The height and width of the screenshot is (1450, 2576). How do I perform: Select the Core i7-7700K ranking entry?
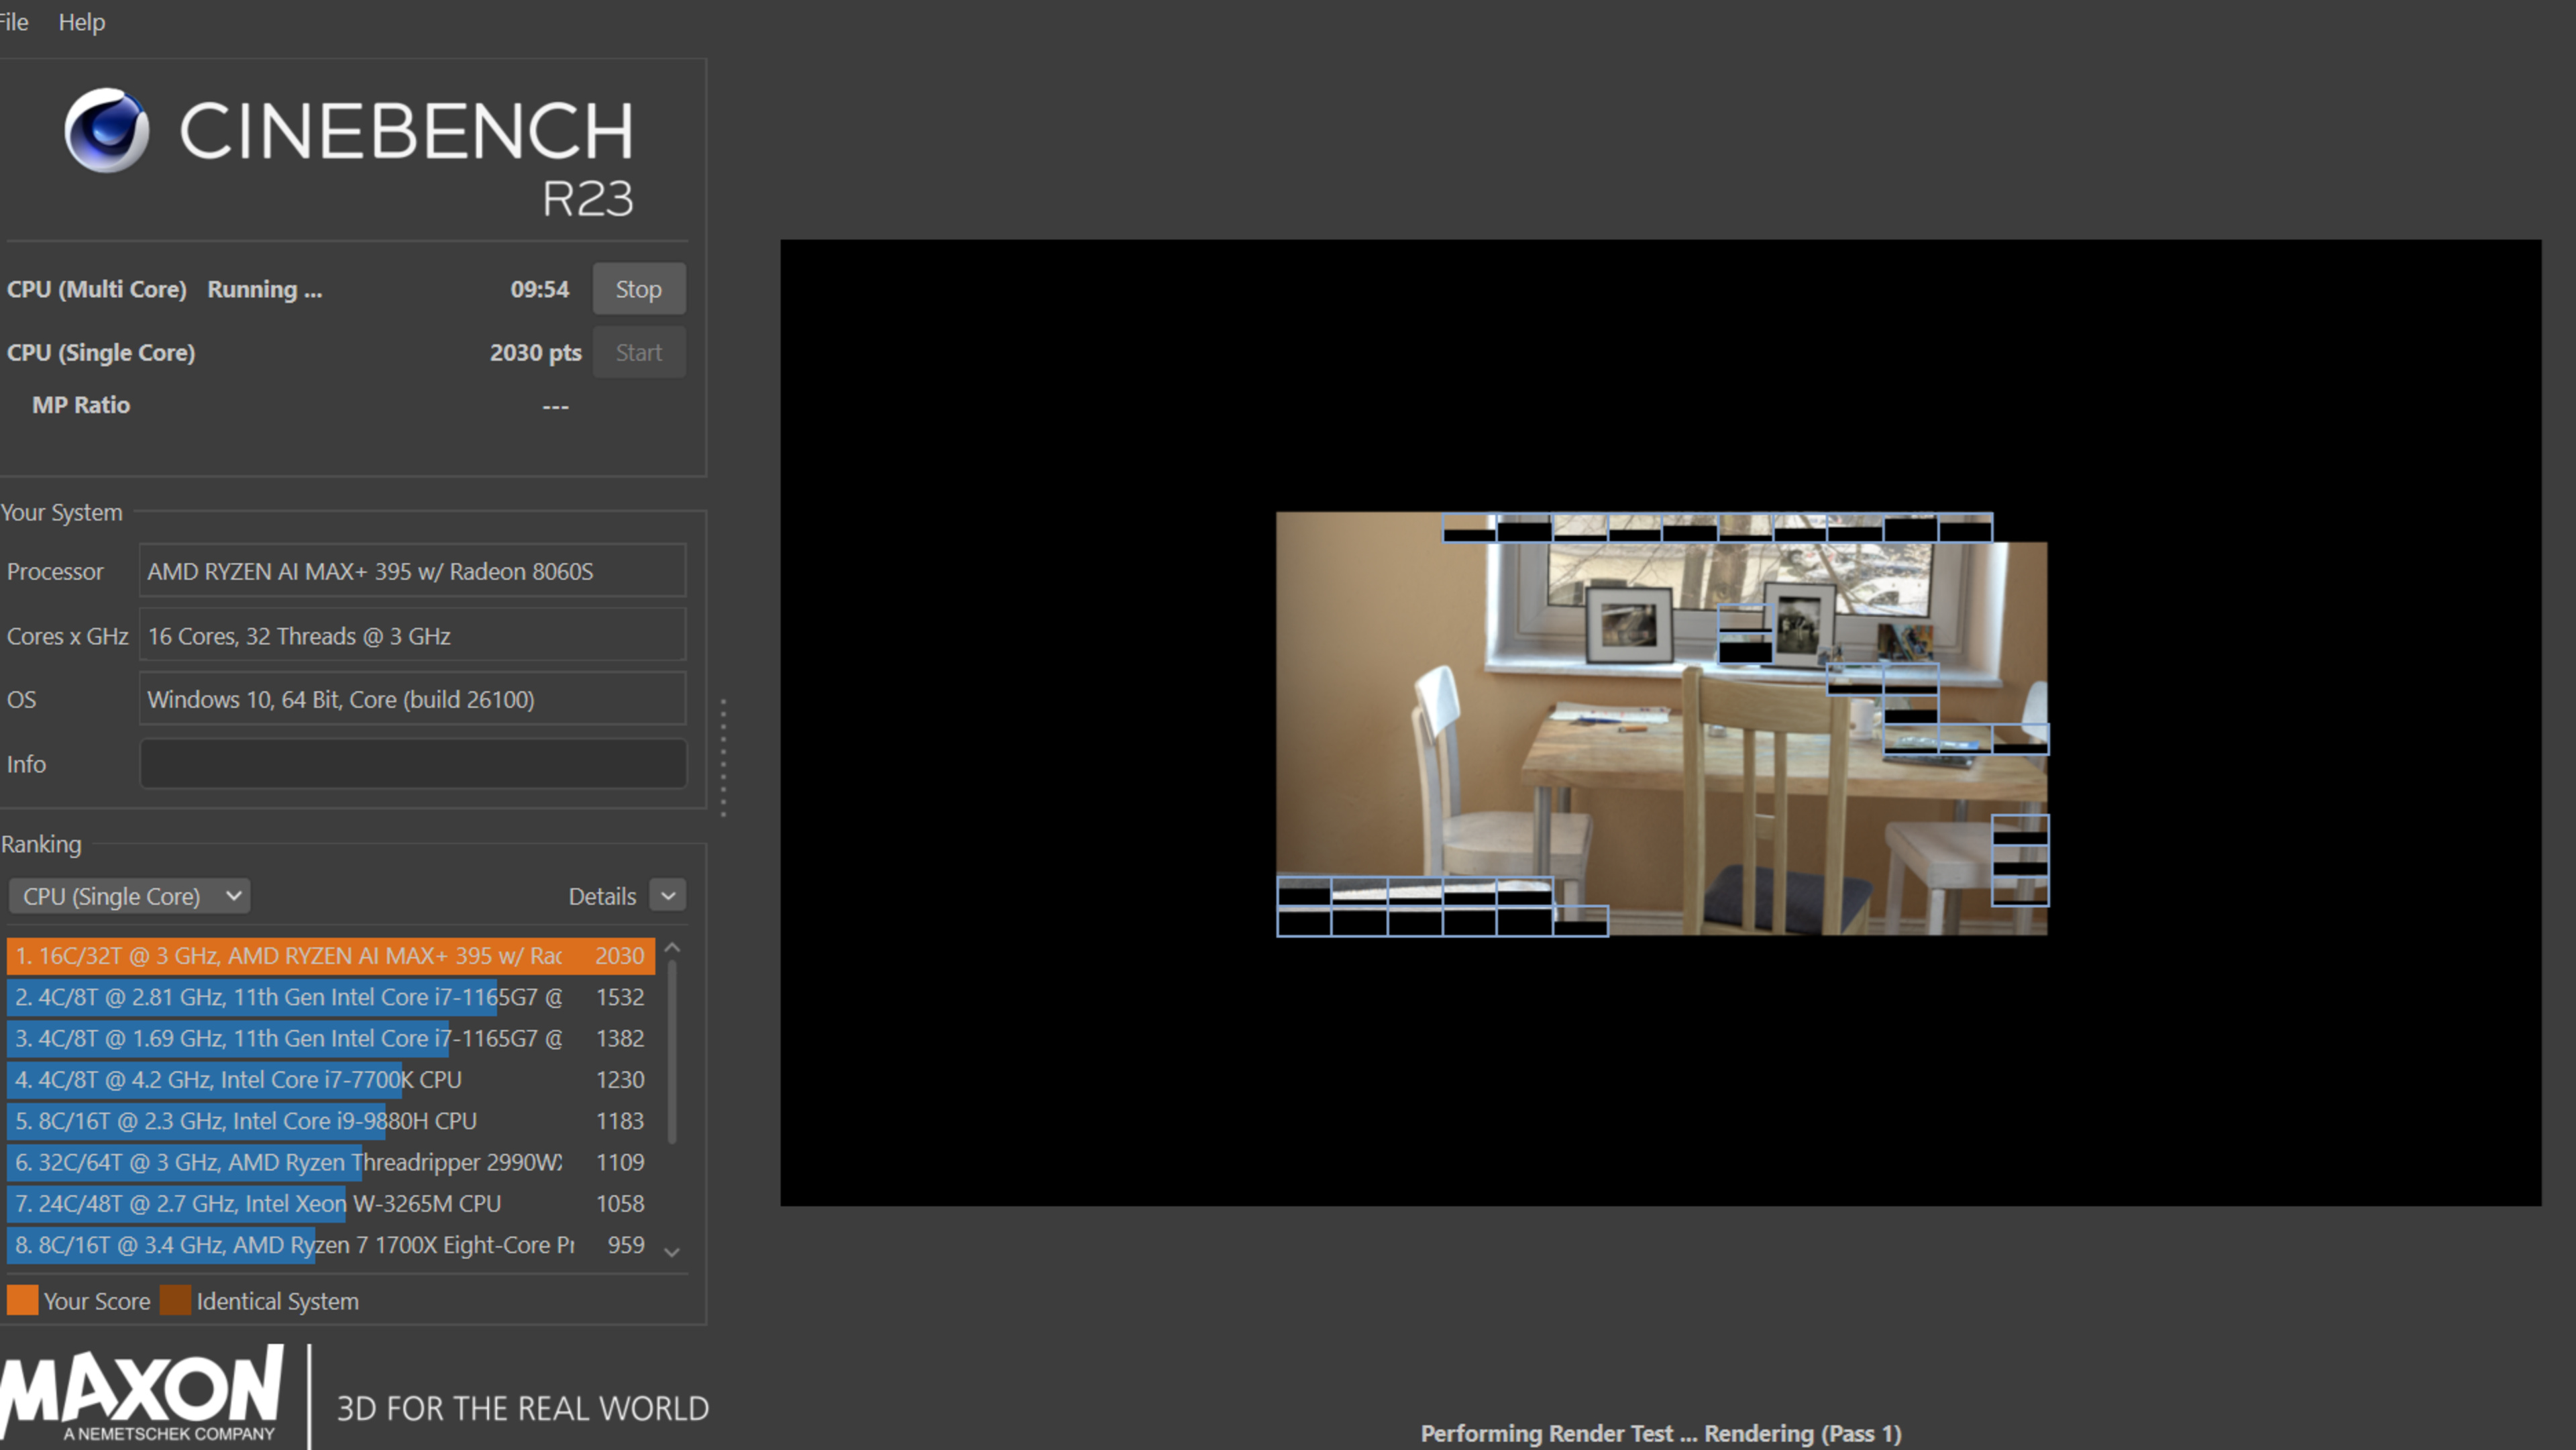pyautogui.click(x=330, y=1080)
